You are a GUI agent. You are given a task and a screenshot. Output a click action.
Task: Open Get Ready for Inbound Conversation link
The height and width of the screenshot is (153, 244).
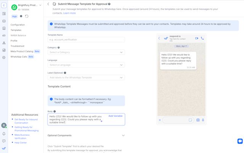click(x=26, y=121)
